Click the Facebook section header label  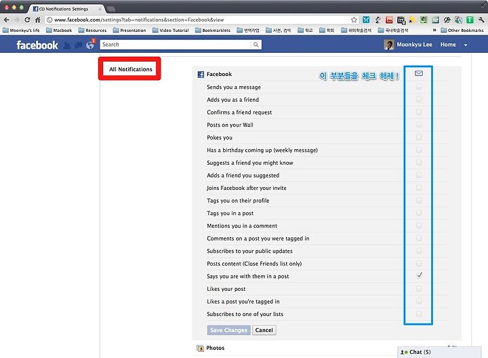pyautogui.click(x=219, y=74)
